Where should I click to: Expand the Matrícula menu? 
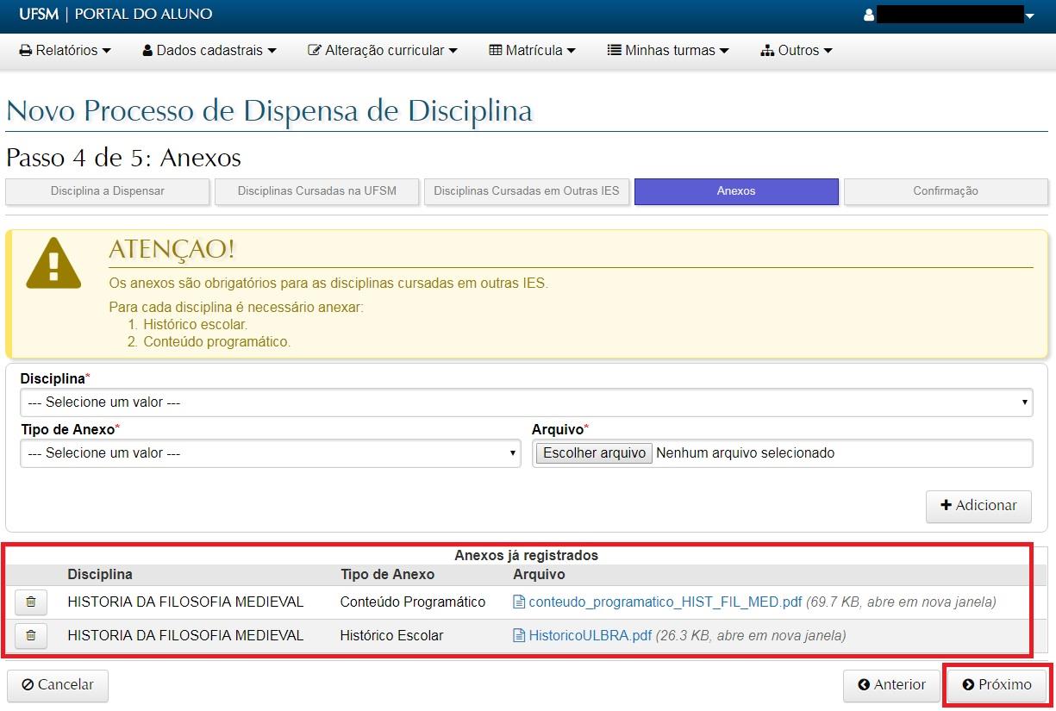point(532,51)
